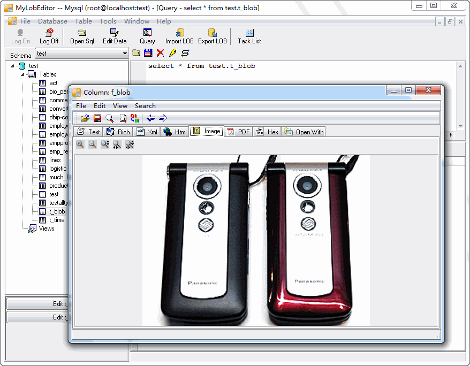Switch to the Html tab

pos(175,132)
